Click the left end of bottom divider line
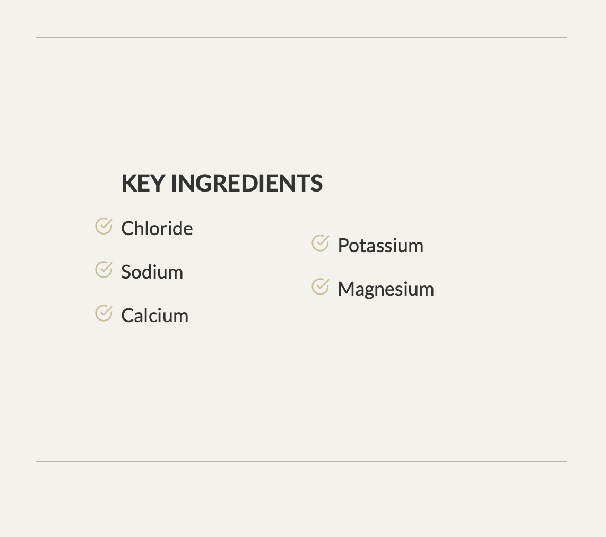606x537 pixels. point(38,462)
